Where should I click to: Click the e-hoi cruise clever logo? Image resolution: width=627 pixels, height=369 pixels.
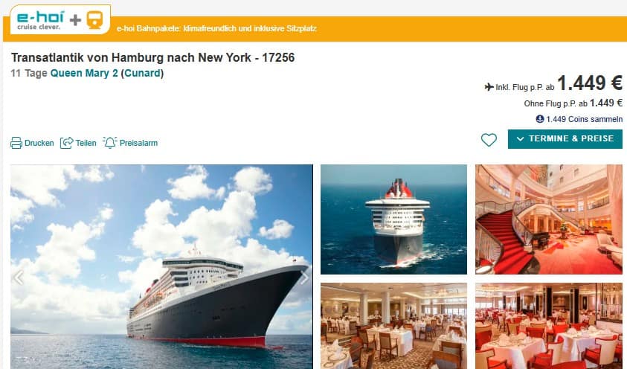tap(40, 19)
